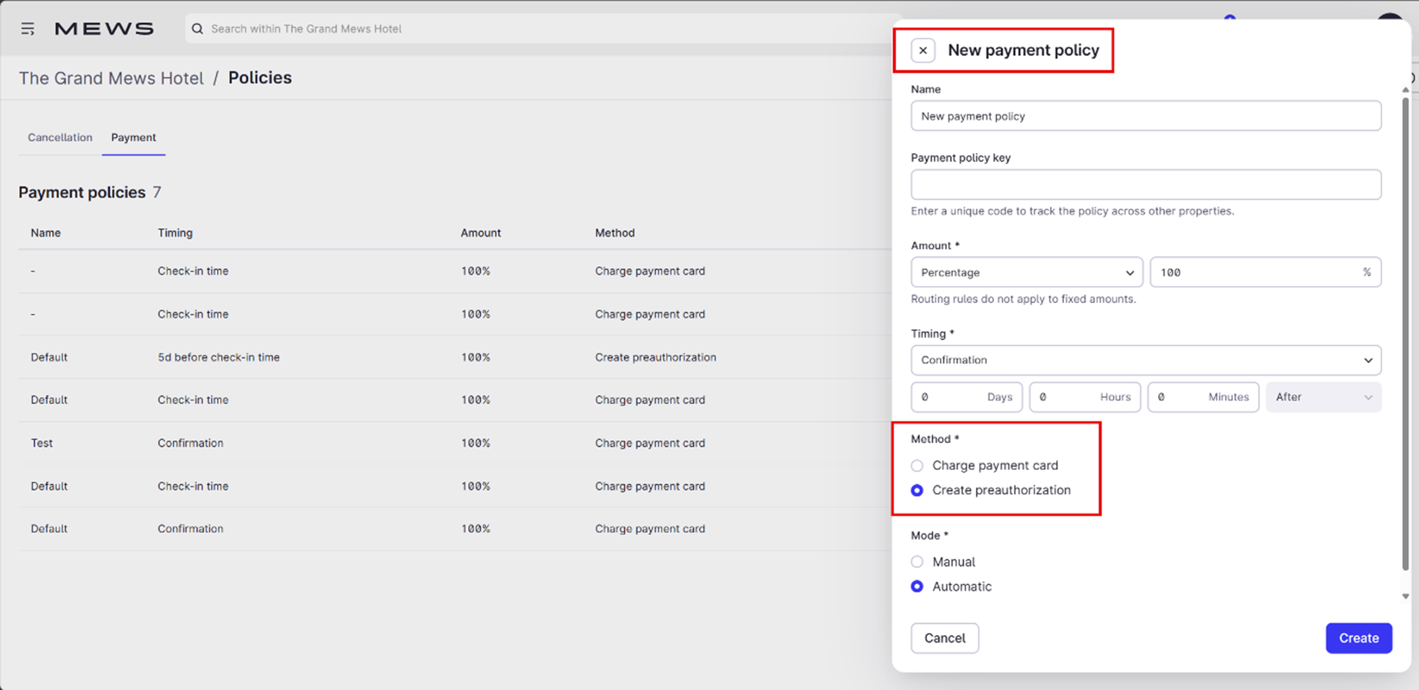1419x690 pixels.
Task: Click the Create button
Action: (1359, 638)
